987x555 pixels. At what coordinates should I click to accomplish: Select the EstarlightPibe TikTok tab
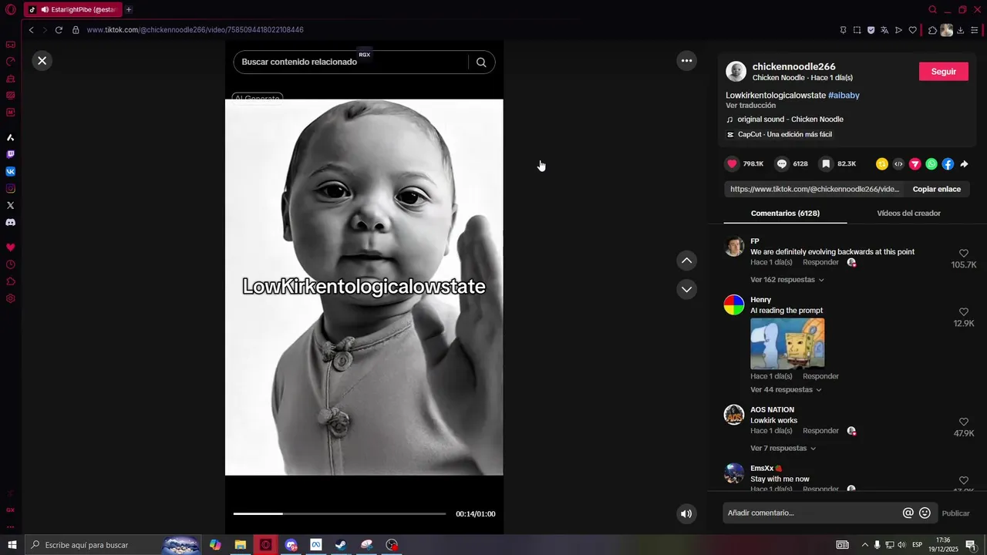(x=73, y=10)
